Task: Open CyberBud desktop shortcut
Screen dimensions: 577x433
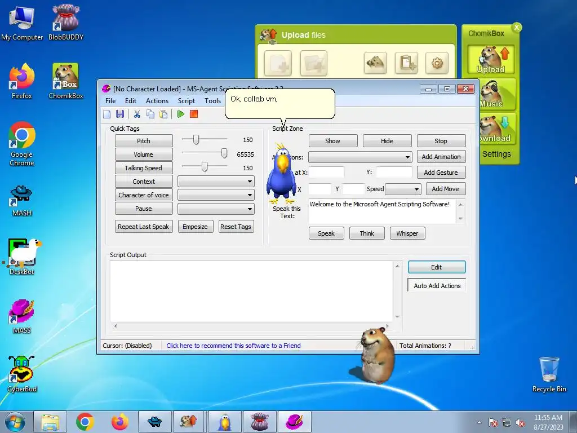Action: [x=22, y=374]
